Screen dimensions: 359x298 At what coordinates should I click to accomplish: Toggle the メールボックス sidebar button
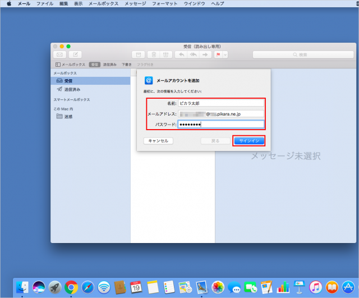[x=70, y=65]
